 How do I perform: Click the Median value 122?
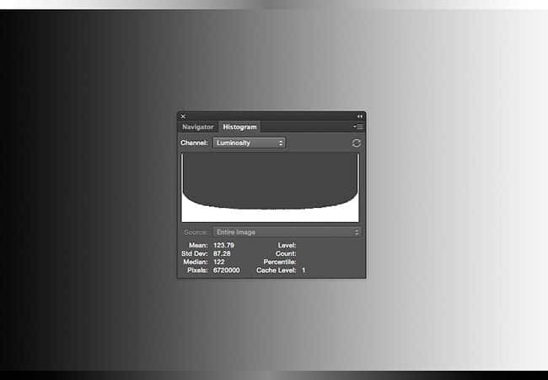pyautogui.click(x=219, y=262)
